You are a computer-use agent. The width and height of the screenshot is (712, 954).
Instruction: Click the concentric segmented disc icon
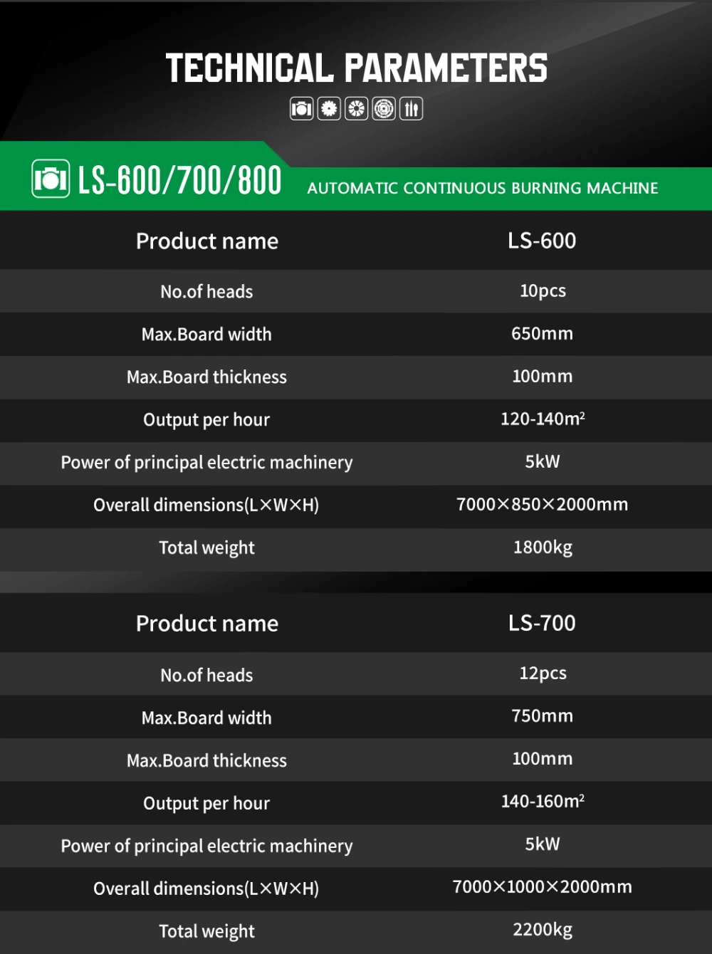(384, 109)
